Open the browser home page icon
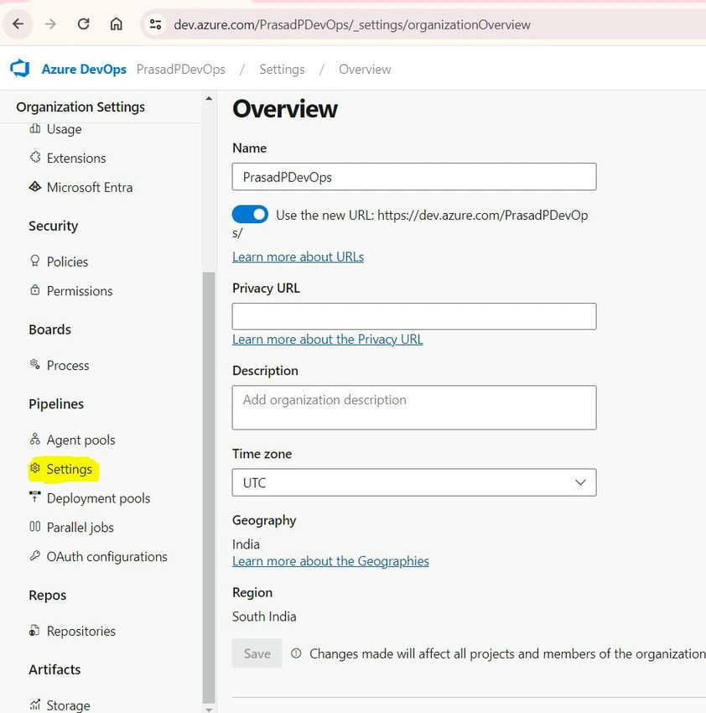The image size is (706, 713). pyautogui.click(x=117, y=24)
